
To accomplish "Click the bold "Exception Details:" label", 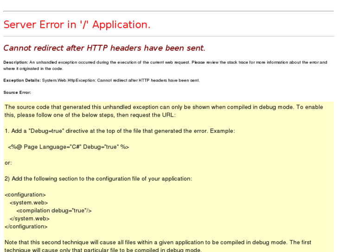I will 22,80.
